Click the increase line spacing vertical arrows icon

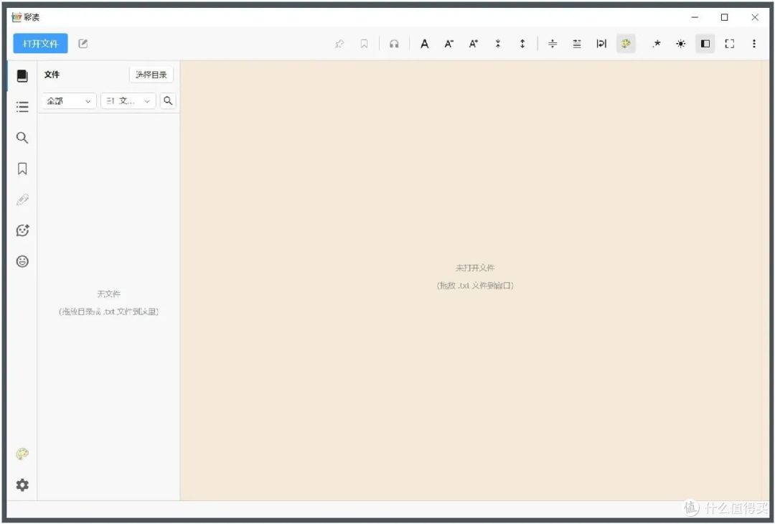[522, 44]
